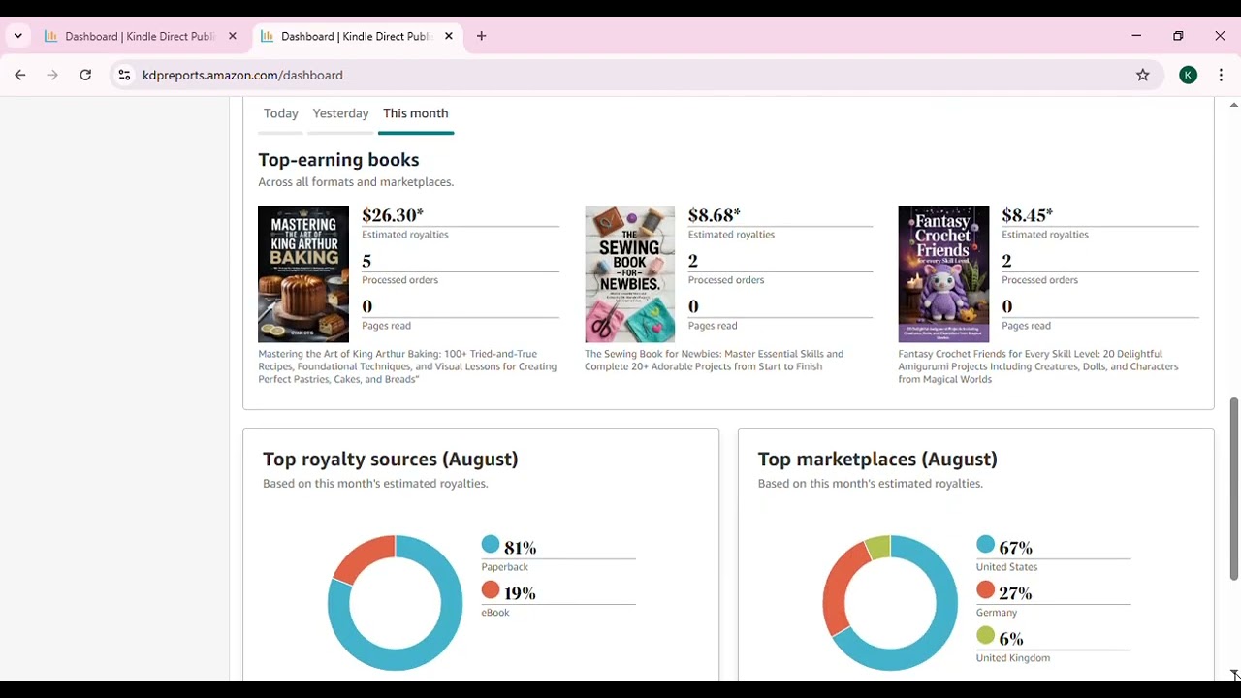Select the This month tab
Viewport: 1241px width, 698px height.
point(415,113)
